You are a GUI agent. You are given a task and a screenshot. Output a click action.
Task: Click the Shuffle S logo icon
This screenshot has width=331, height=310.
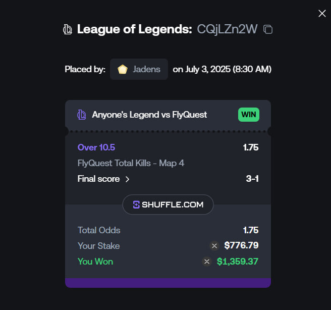136,204
